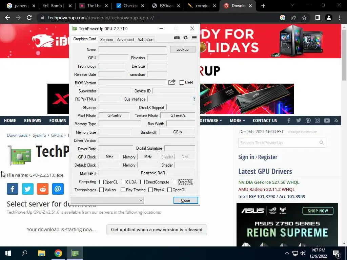Screen dimensions: 347x260
Task: Share page on Facebook
Action: coord(13,189)
